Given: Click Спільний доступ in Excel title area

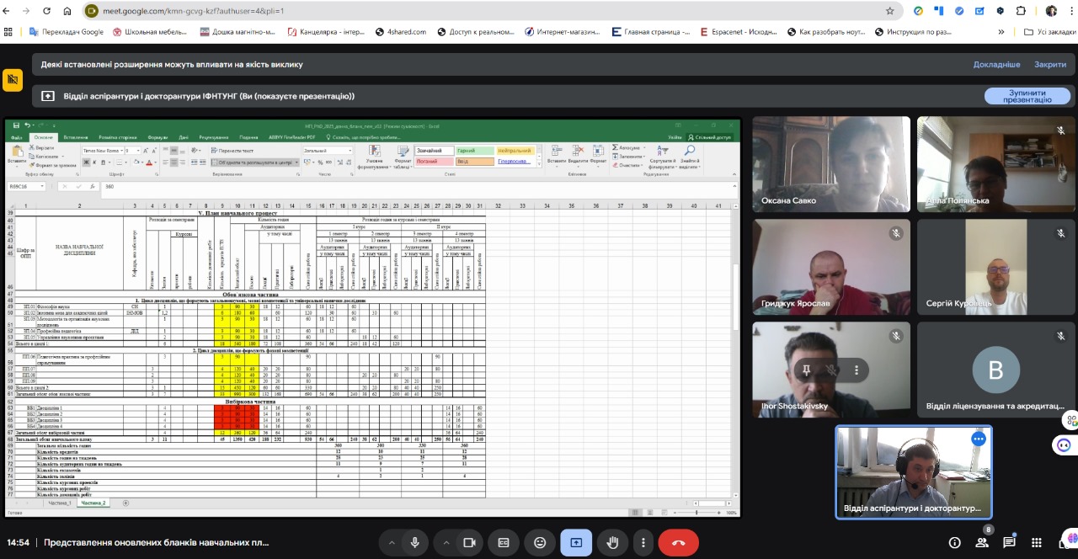Looking at the screenshot, I should pyautogui.click(x=710, y=137).
